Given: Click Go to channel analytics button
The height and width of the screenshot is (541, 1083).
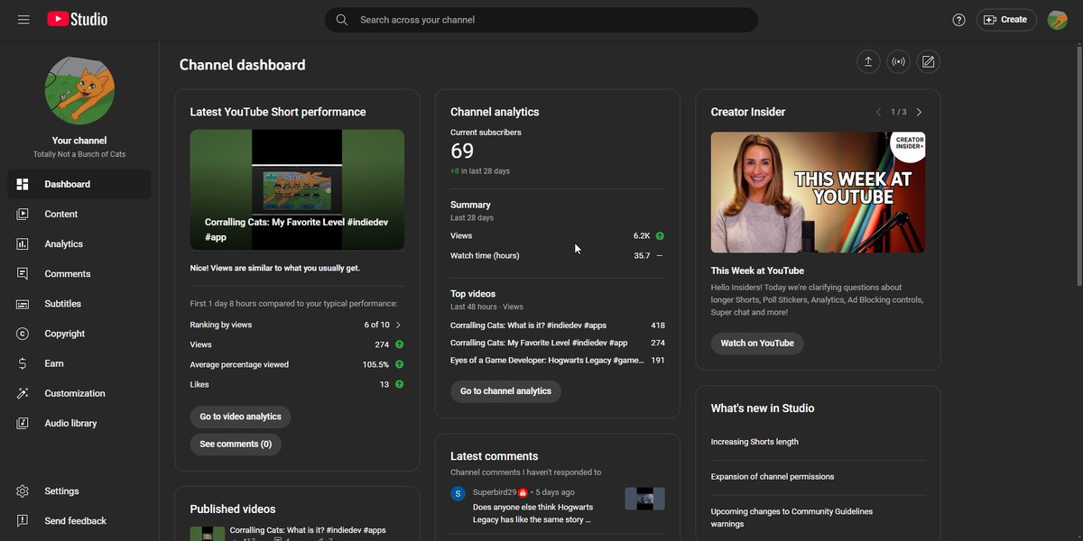Looking at the screenshot, I should (x=505, y=391).
